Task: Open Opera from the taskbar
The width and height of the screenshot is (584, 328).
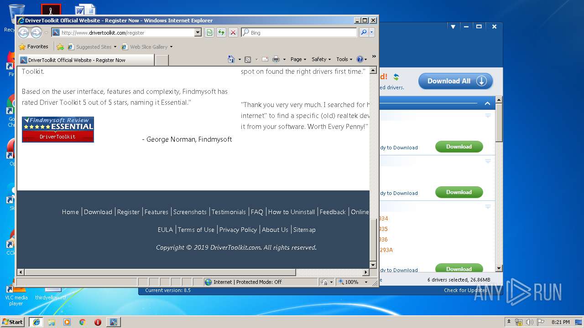Action: (x=98, y=322)
